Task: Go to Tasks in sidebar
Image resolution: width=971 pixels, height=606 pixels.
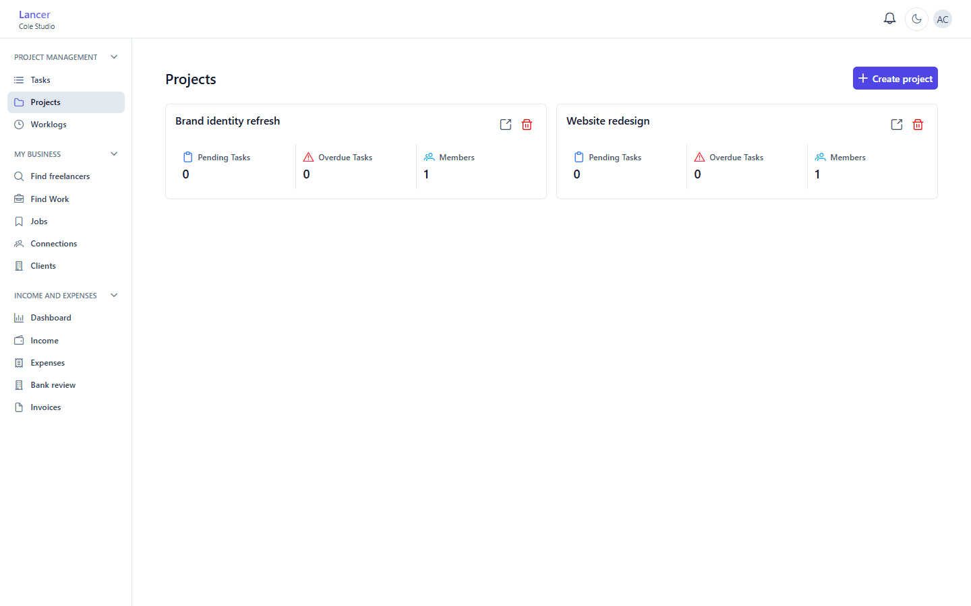Action: pos(66,80)
